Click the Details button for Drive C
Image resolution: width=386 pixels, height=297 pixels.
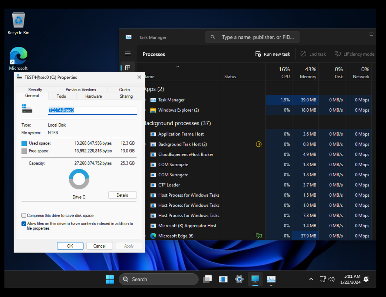click(122, 195)
